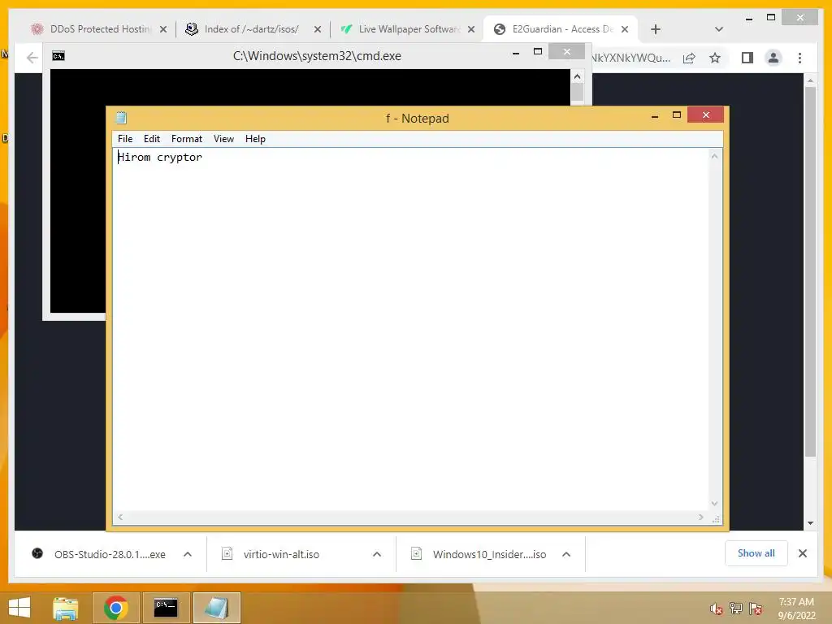Click the Notepad horizontal scroll right arrow
Viewport: 832px width, 624px height.
701,518
